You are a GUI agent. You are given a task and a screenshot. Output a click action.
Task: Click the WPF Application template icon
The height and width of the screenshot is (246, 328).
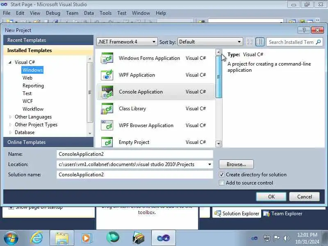pos(107,75)
